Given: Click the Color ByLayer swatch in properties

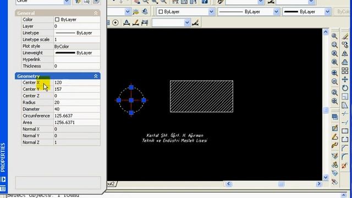Looking at the screenshot, I should click(57, 20).
